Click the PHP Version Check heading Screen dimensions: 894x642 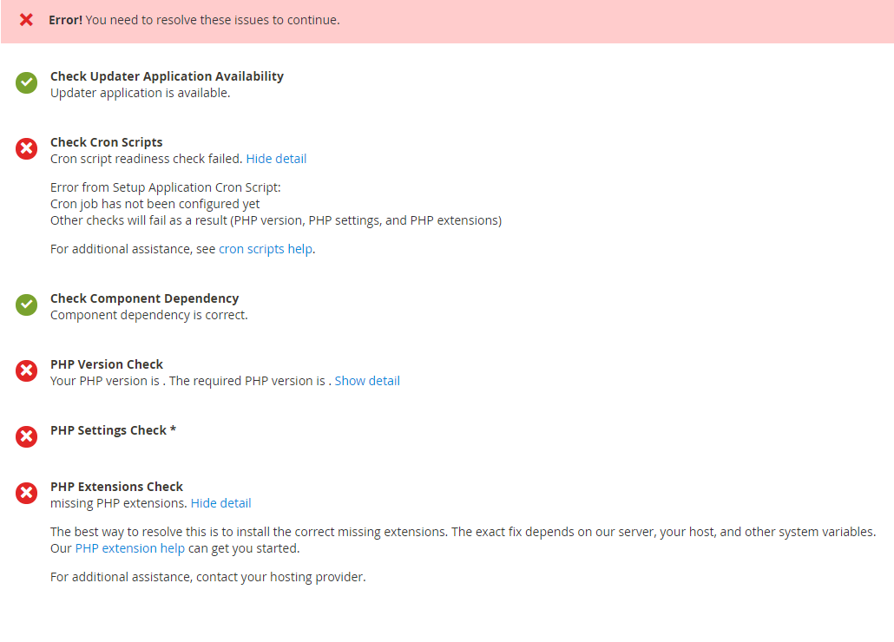[x=107, y=364]
